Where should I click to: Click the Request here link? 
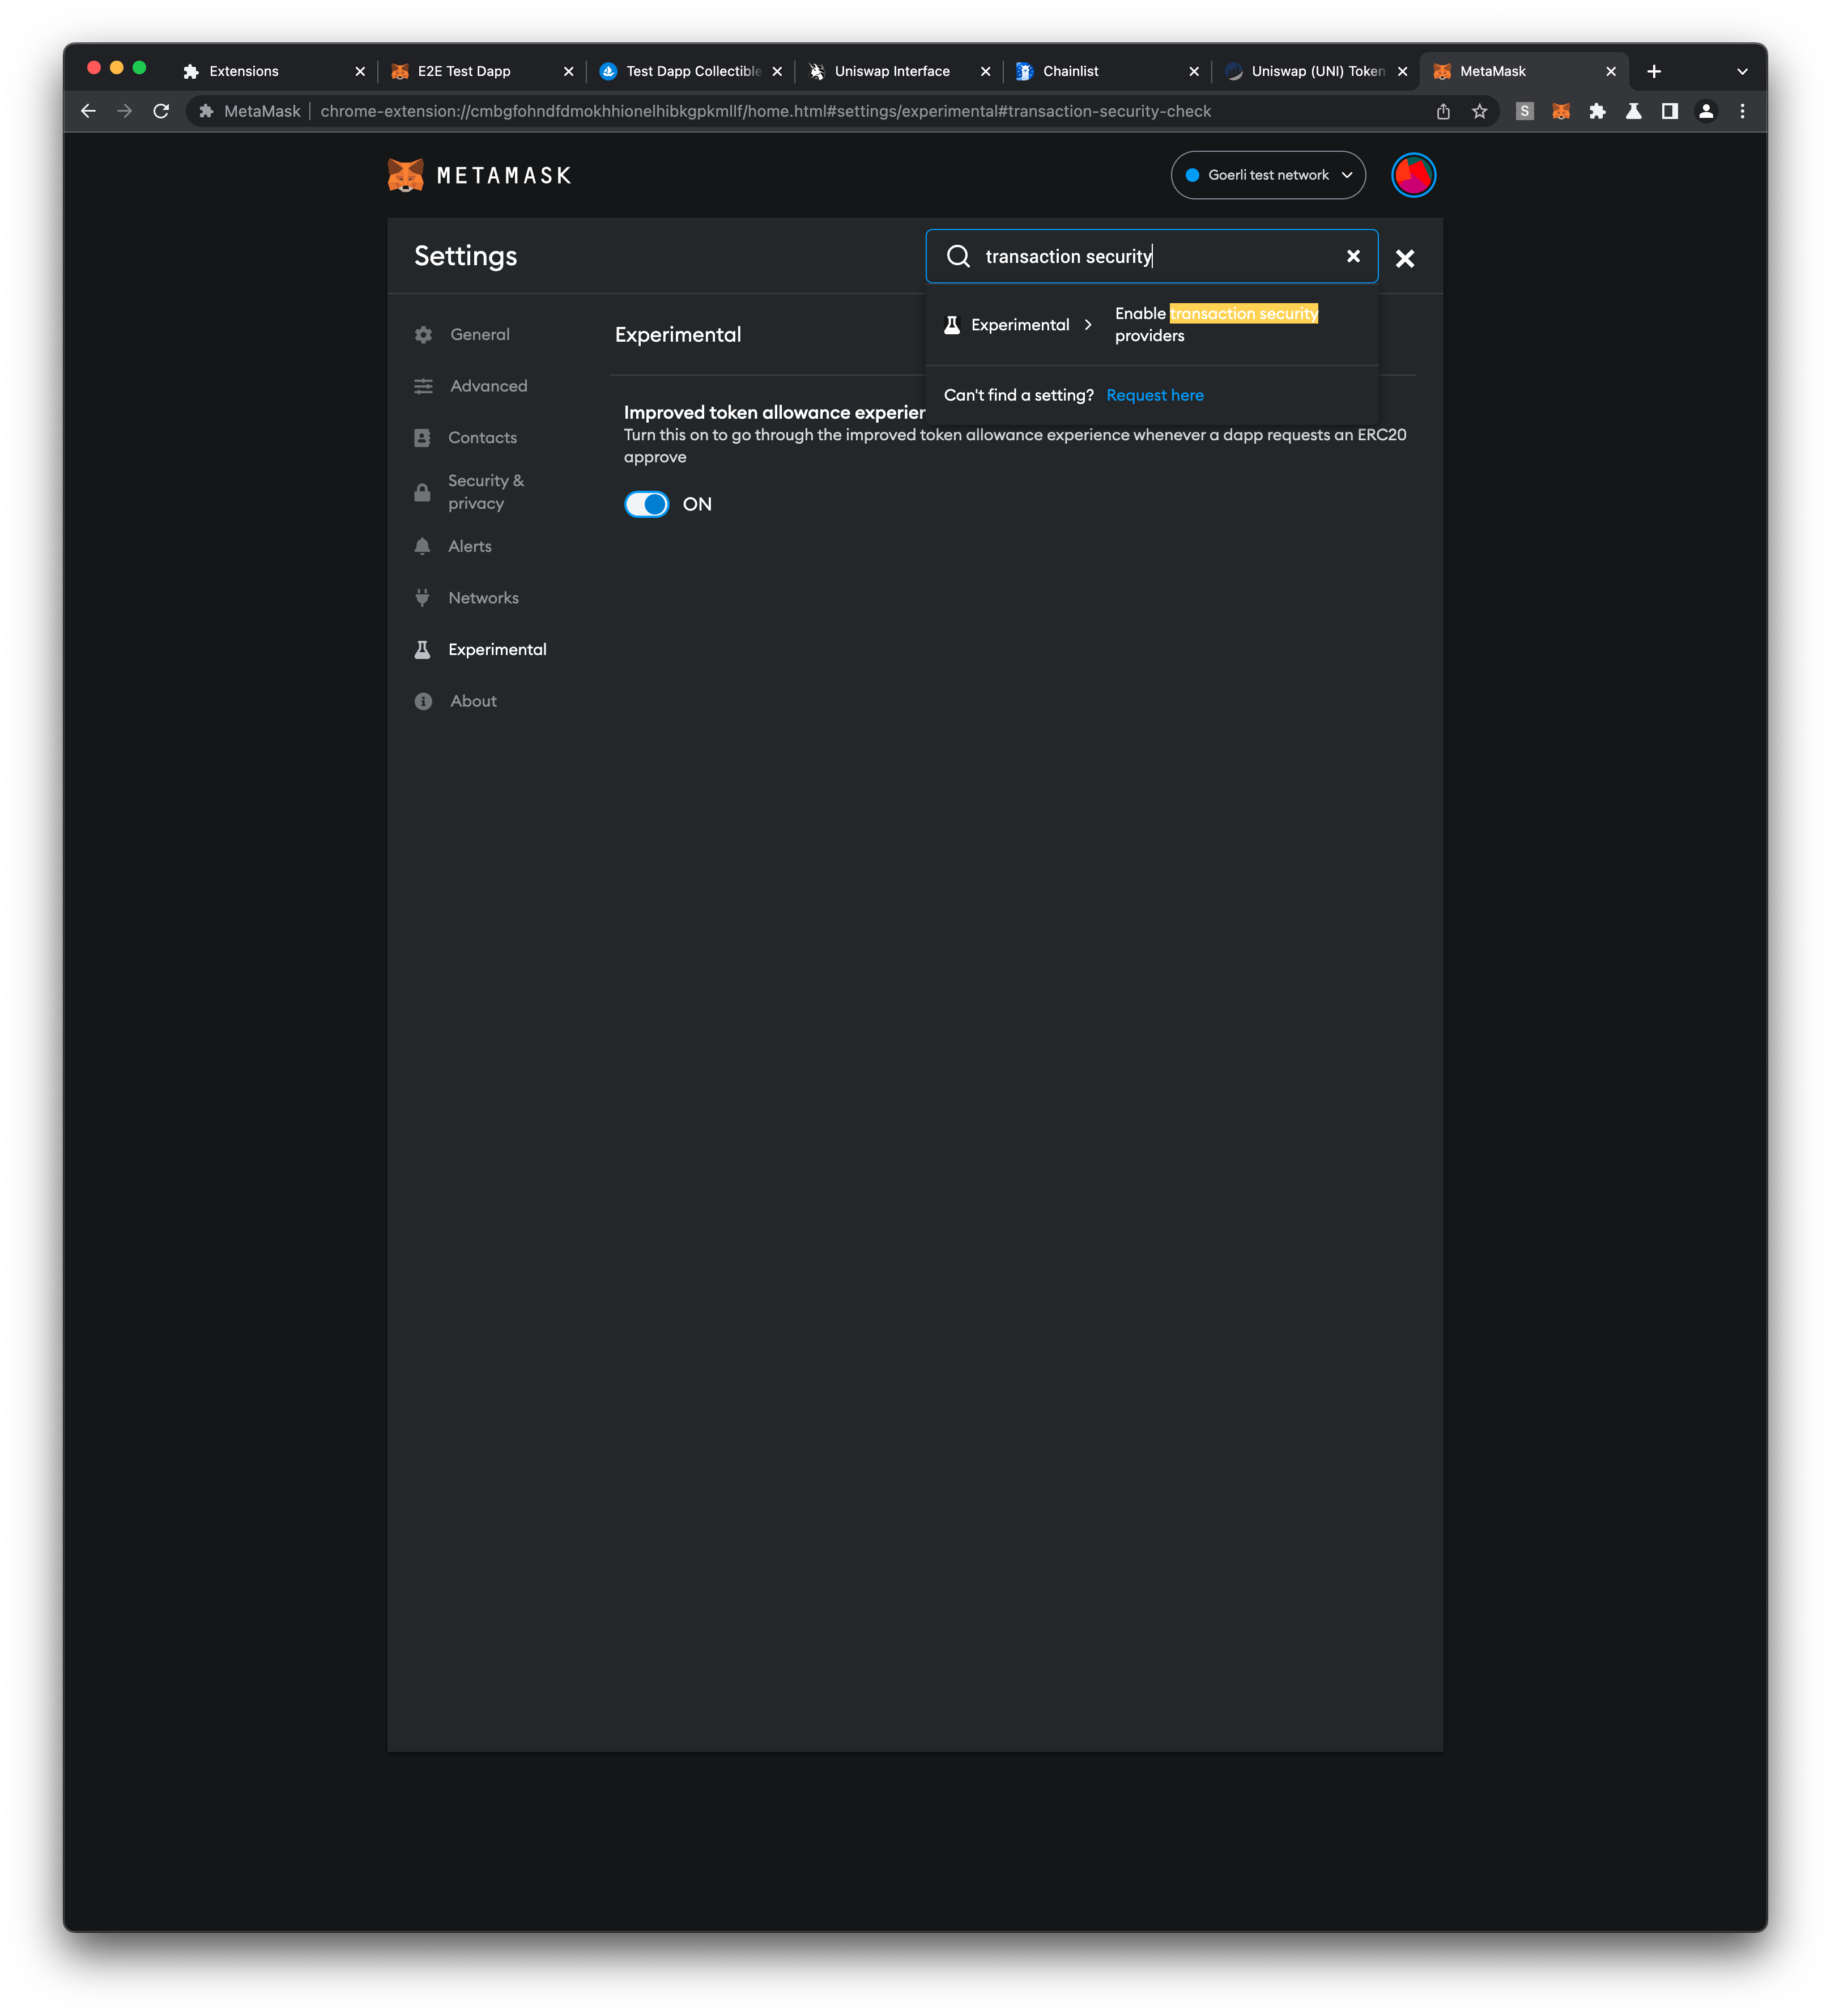[x=1154, y=395]
